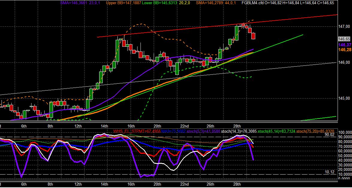Select the last red candlestick
352x188 pixels.
click(253, 36)
